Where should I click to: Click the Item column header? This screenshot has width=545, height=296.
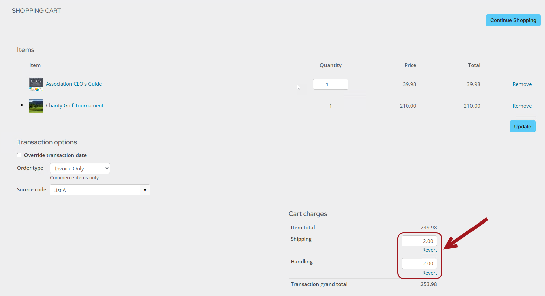[x=35, y=65]
